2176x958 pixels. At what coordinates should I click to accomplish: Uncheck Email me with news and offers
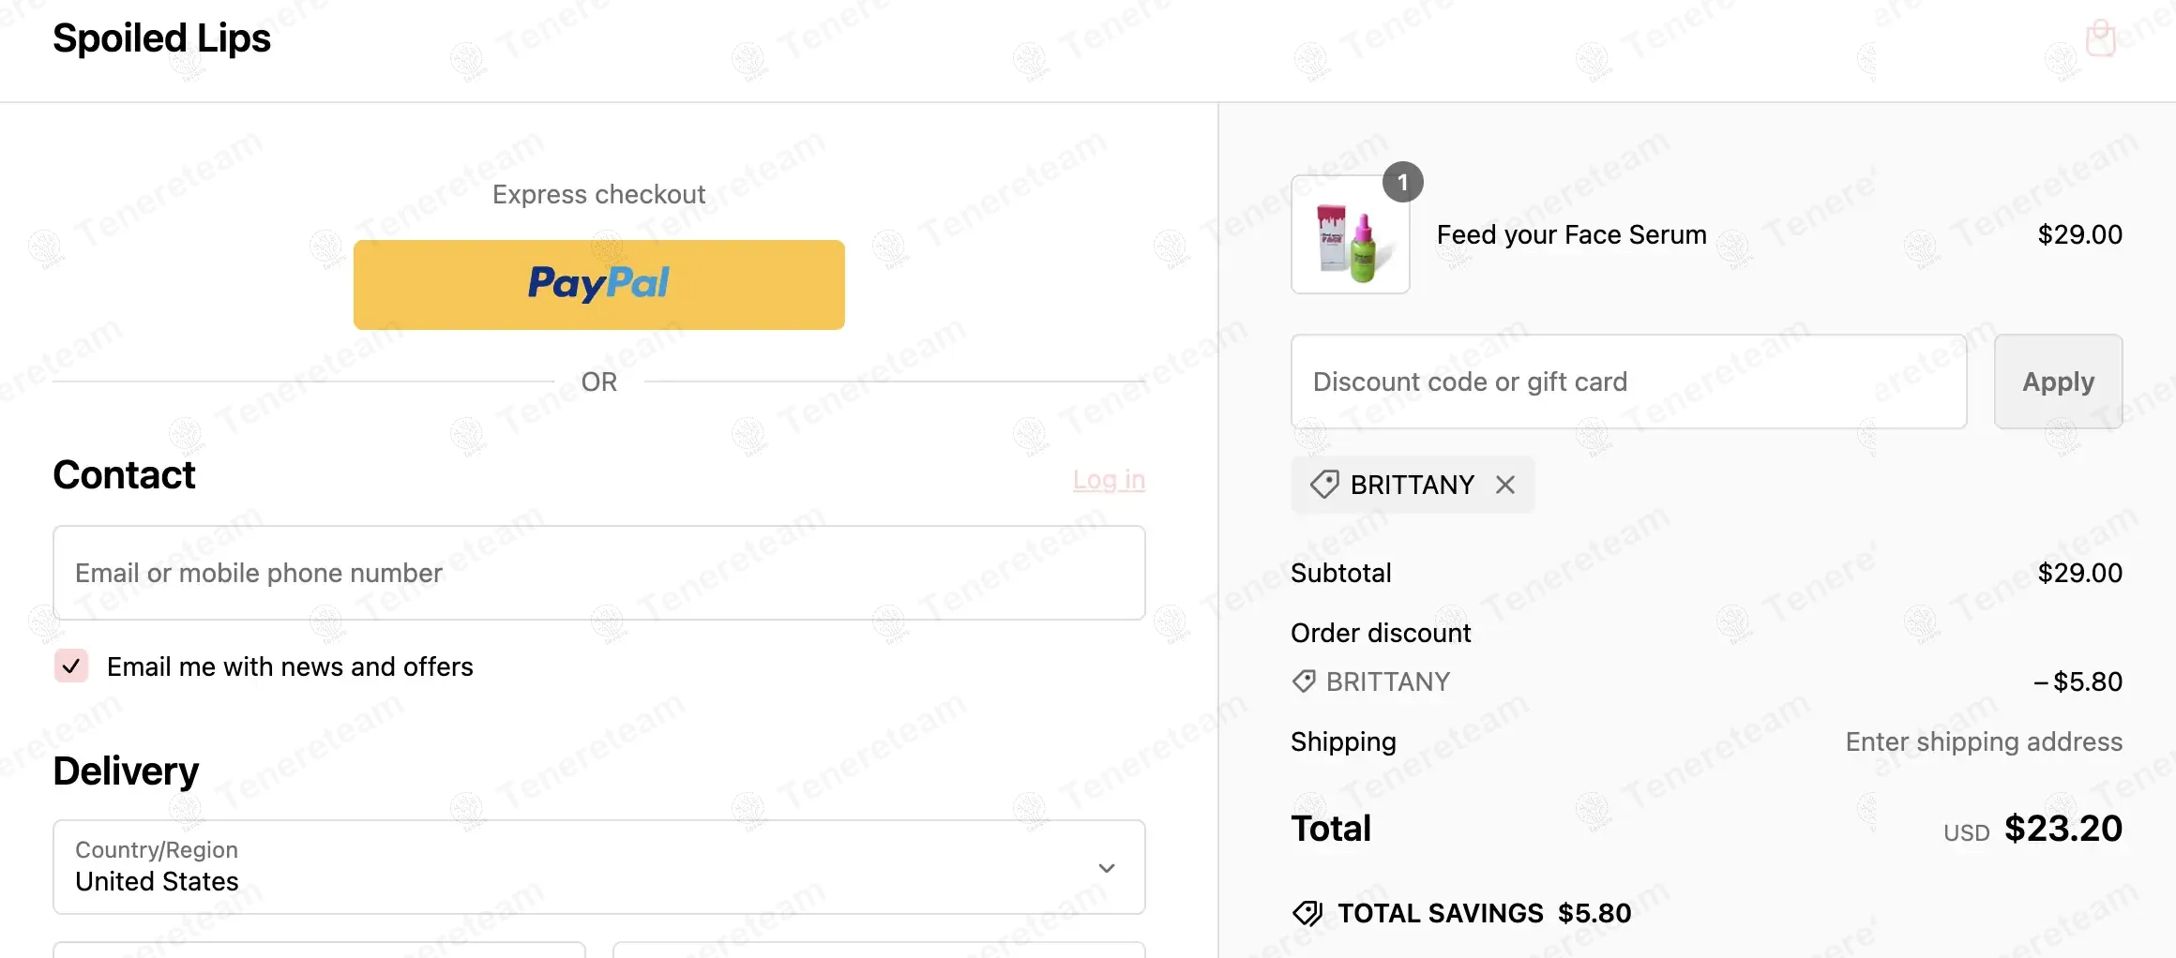(x=71, y=666)
